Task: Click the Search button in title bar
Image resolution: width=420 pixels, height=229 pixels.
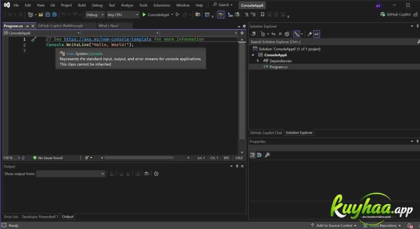Action: 223,5
